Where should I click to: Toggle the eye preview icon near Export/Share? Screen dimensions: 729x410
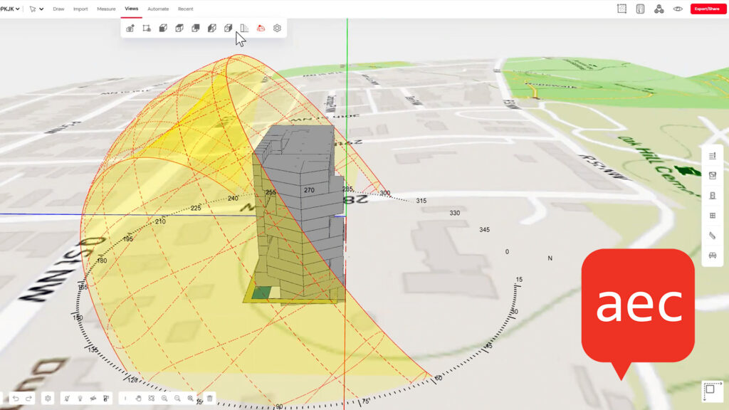678,9
